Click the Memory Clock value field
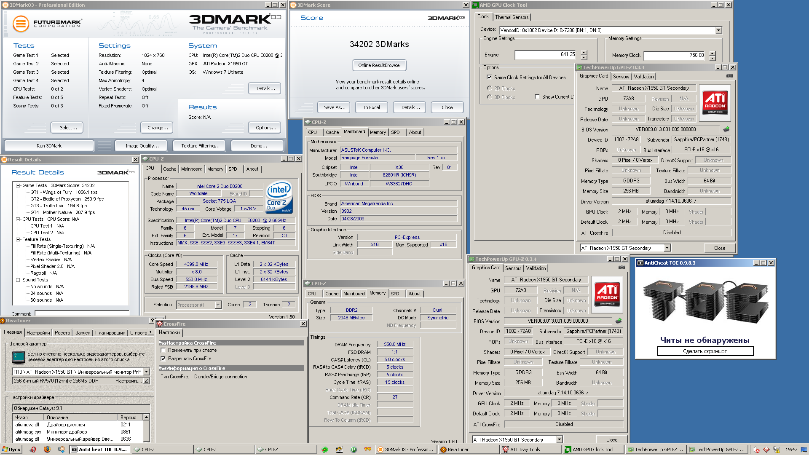This screenshot has height=455, width=809. pyautogui.click(x=674, y=55)
